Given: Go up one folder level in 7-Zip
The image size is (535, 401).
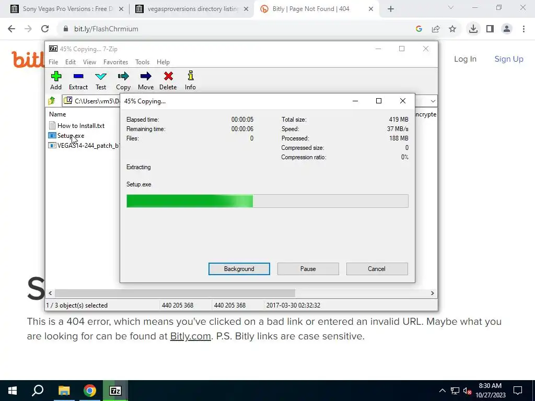Looking at the screenshot, I should point(52,101).
